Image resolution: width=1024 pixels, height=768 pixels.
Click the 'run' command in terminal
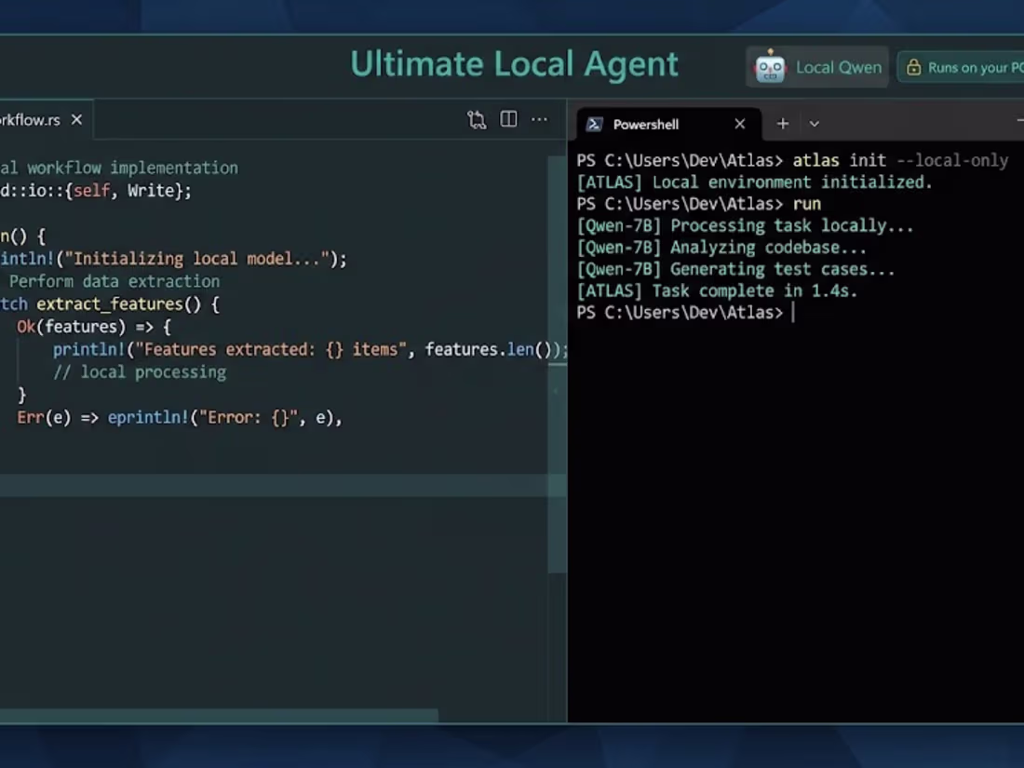pos(807,204)
